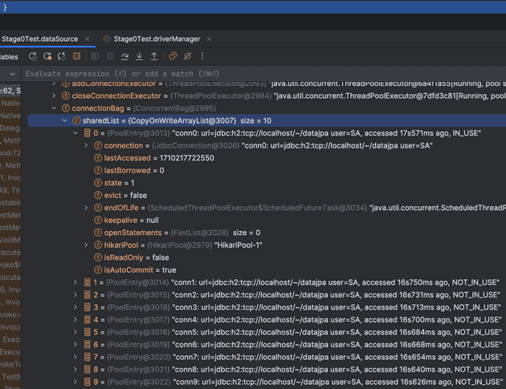506x389 pixels.
Task: Expand PoolEntry 8 conn8
Action: pos(75,370)
